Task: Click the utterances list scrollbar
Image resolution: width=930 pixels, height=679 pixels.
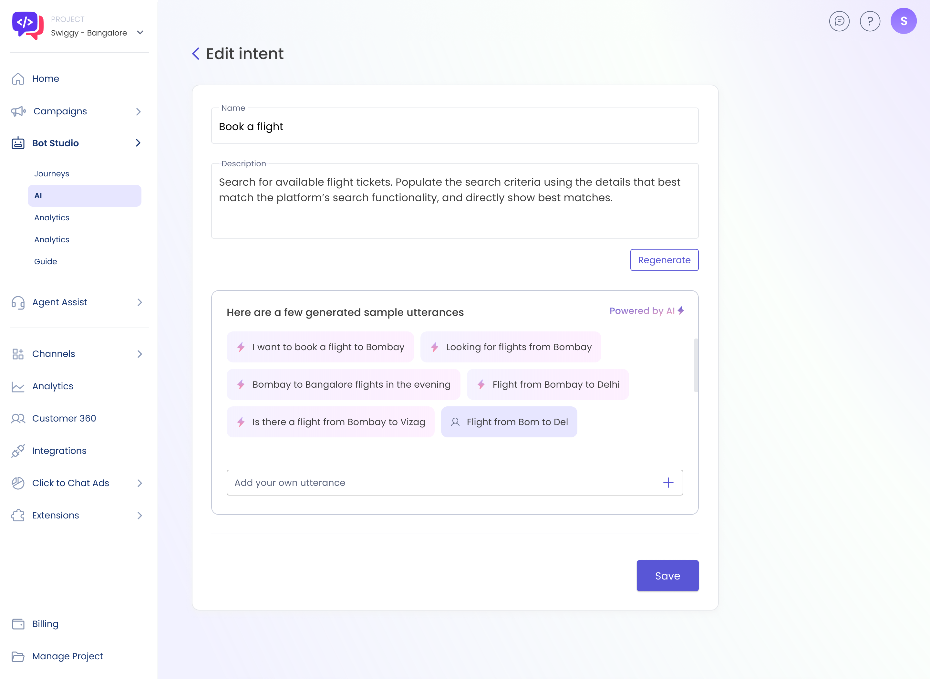Action: tap(696, 365)
